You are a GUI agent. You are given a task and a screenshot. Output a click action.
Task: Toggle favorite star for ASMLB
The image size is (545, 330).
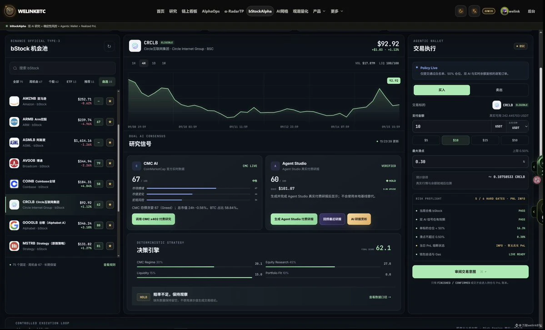point(110,142)
